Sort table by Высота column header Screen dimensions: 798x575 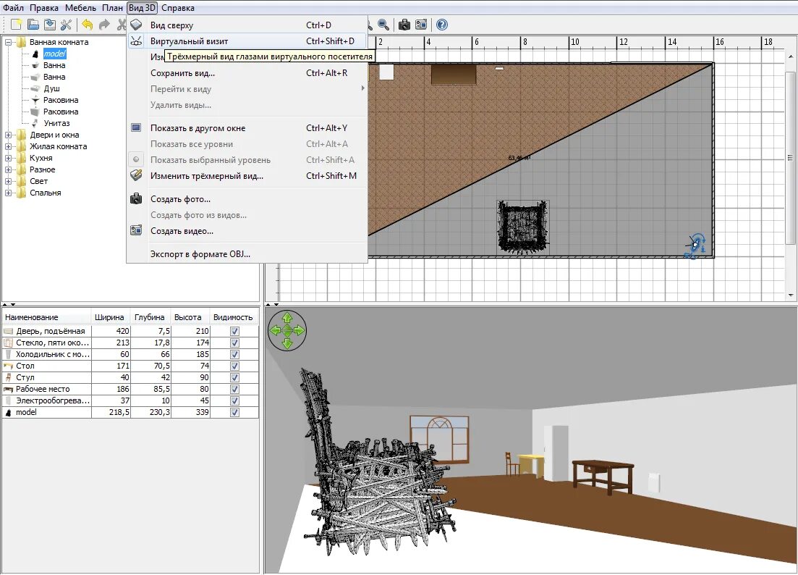click(x=190, y=317)
